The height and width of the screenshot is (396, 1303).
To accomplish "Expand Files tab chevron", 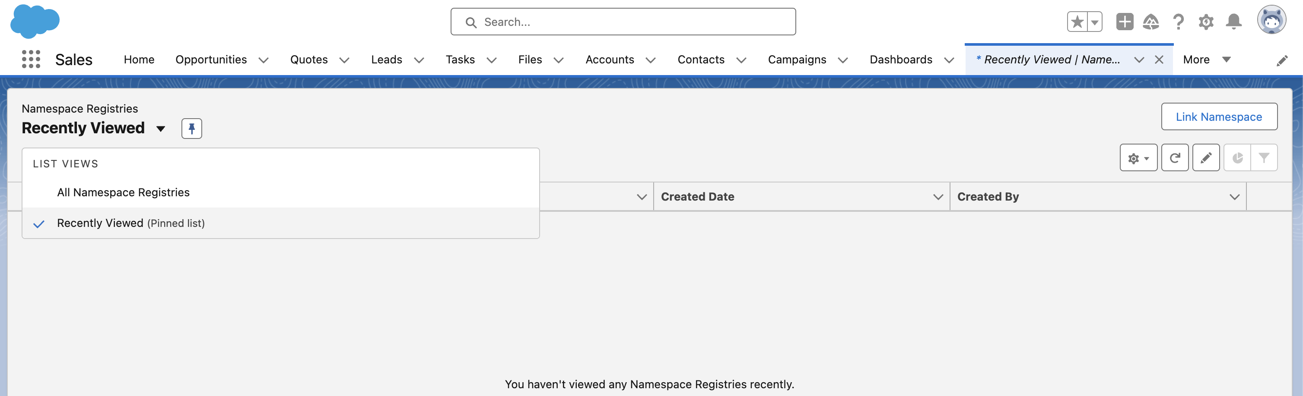I will click(559, 60).
